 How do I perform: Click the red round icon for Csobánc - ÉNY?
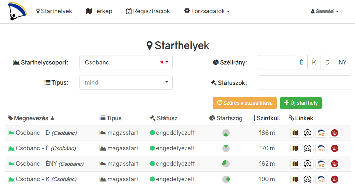(335, 164)
